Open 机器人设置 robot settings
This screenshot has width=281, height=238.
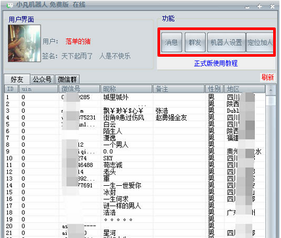pyautogui.click(x=226, y=42)
